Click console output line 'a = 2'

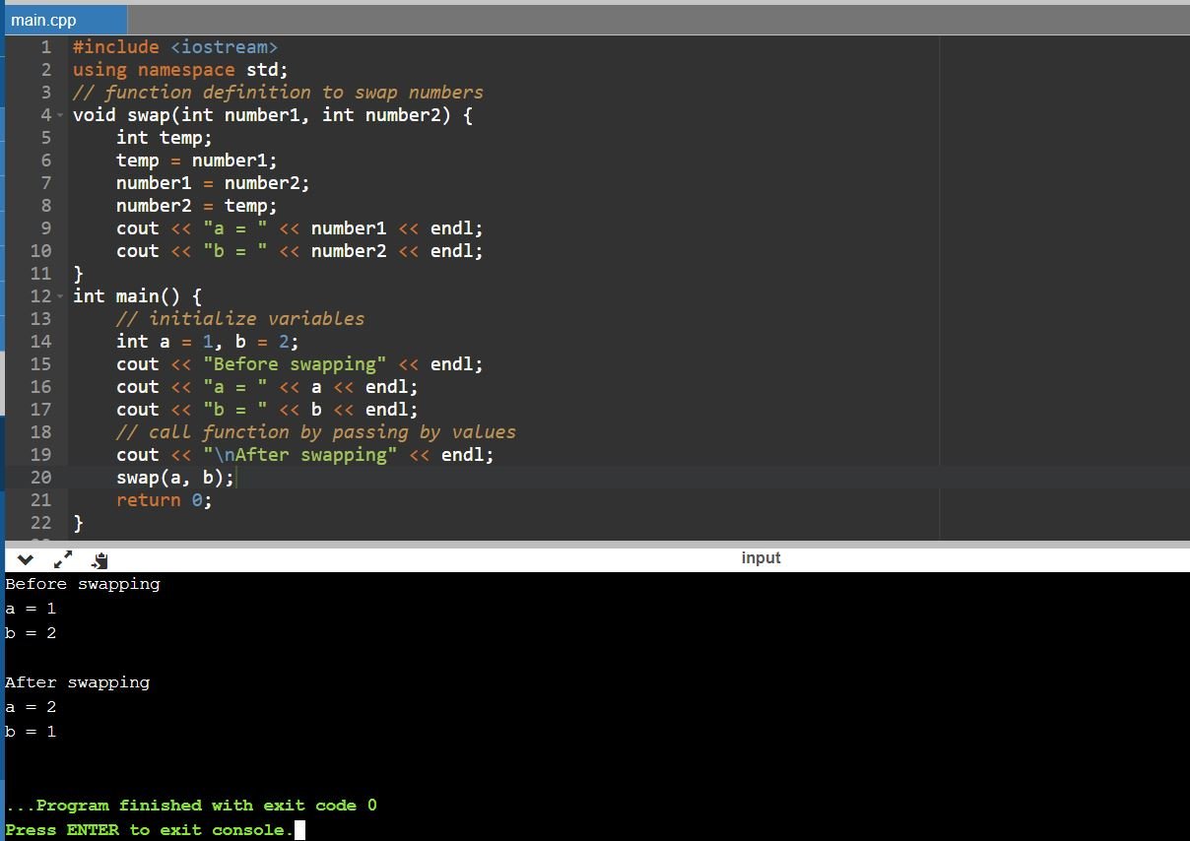tap(31, 707)
